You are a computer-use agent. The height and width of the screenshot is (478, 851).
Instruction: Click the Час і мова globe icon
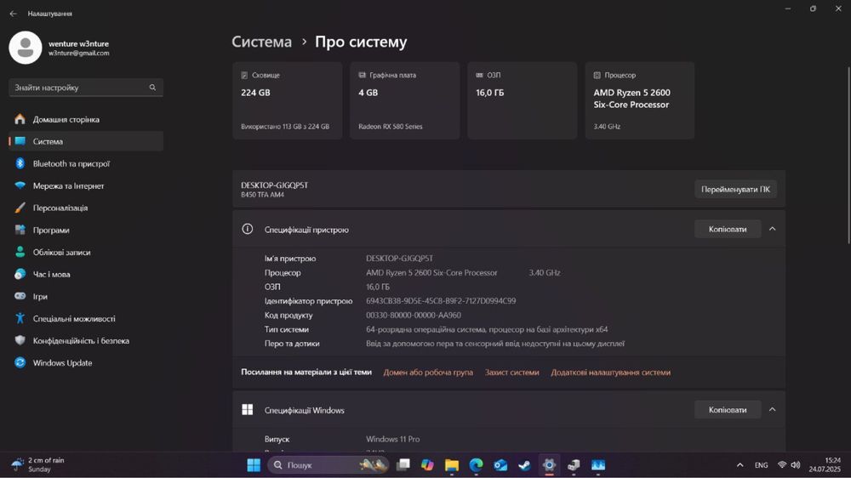(x=20, y=275)
